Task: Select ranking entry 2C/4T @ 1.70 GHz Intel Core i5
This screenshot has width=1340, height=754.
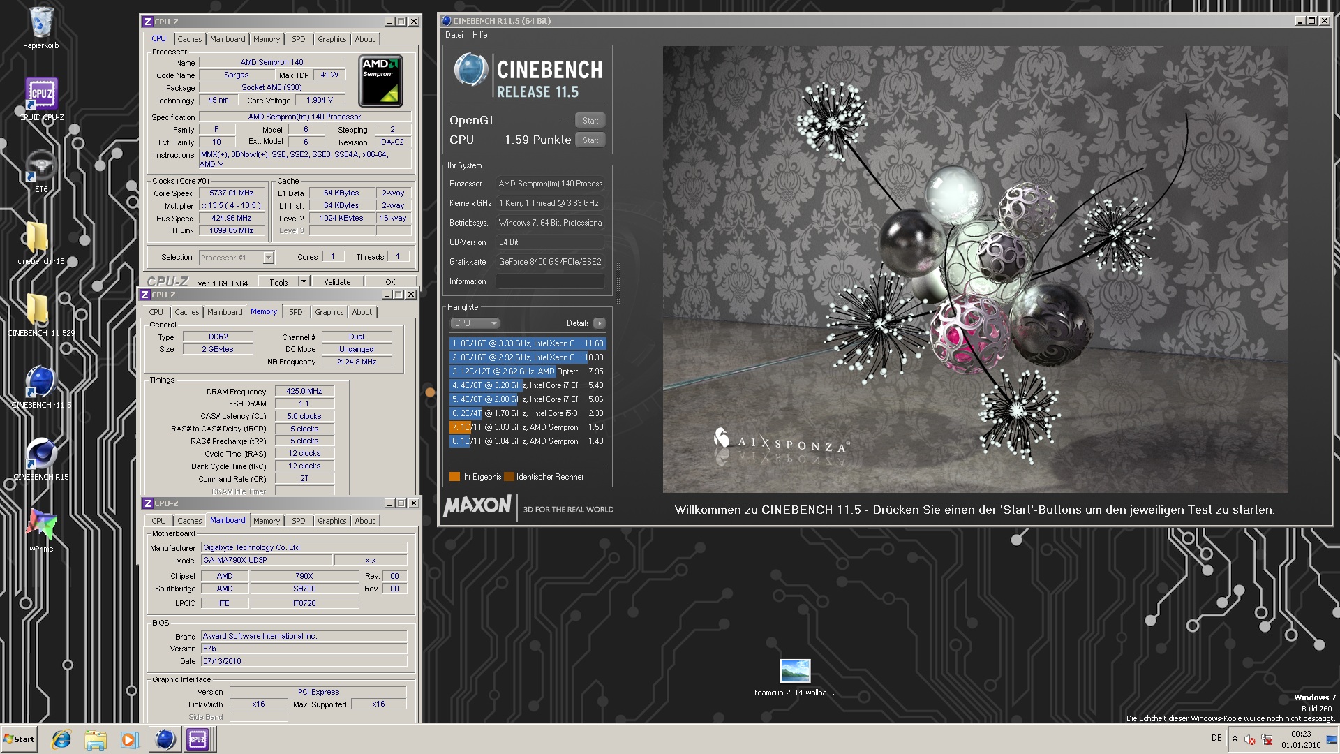Action: coord(528,413)
